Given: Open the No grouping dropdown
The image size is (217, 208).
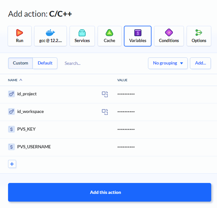Looking at the screenshot, I should [168, 63].
